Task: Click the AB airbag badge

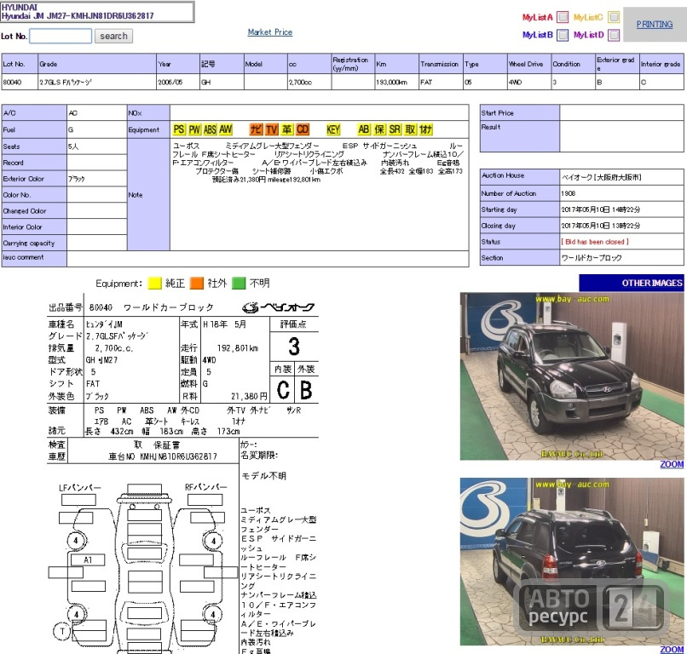Action: (x=364, y=129)
